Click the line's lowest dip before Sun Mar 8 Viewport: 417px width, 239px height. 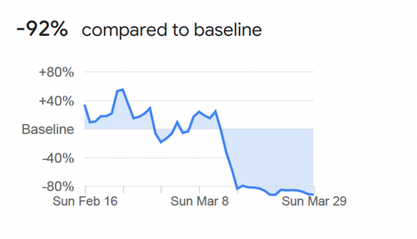[161, 142]
